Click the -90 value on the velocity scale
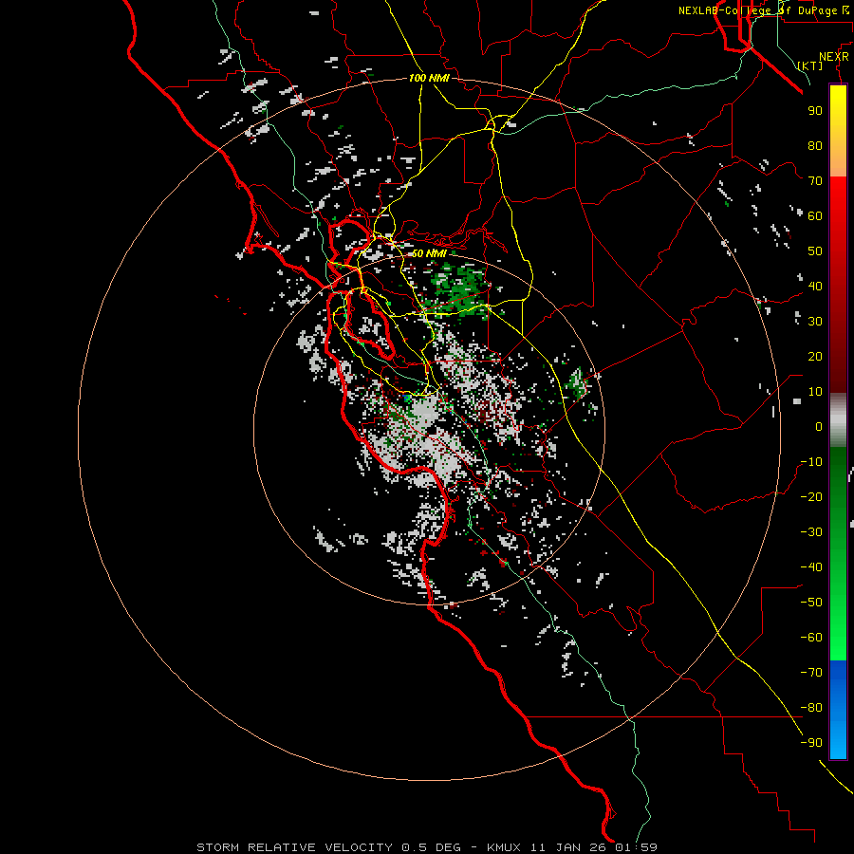 (811, 742)
